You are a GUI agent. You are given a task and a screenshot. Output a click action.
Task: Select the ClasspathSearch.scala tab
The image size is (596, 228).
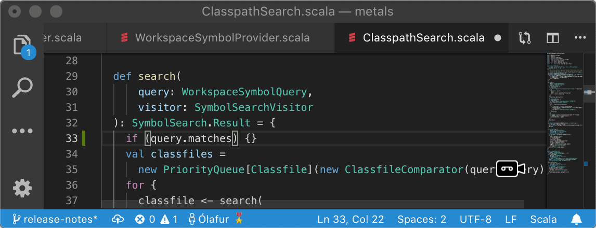tap(422, 38)
